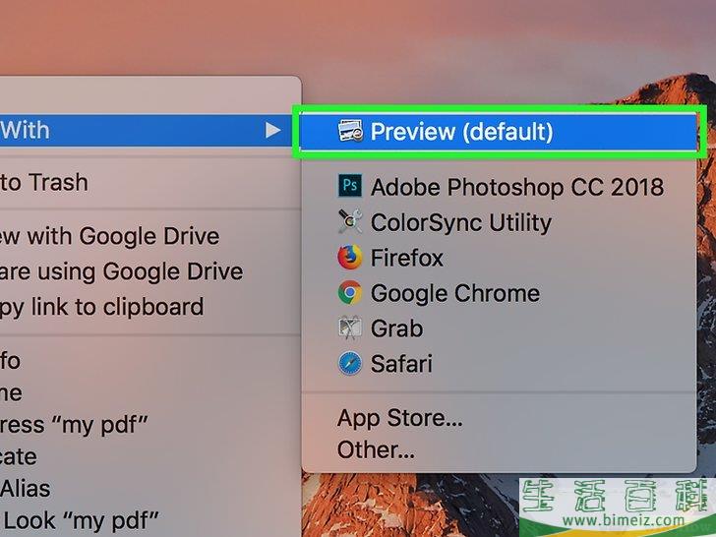Viewport: 716px width, 537px height.
Task: Select Quick Look "my pdf"
Action: (150, 520)
